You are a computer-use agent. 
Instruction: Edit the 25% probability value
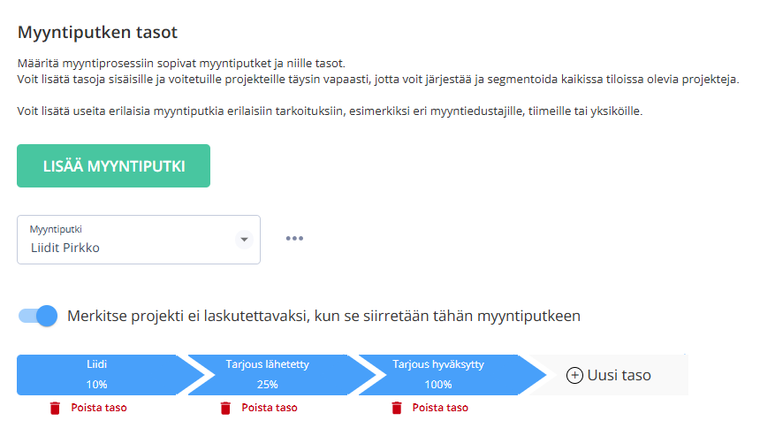[267, 385]
